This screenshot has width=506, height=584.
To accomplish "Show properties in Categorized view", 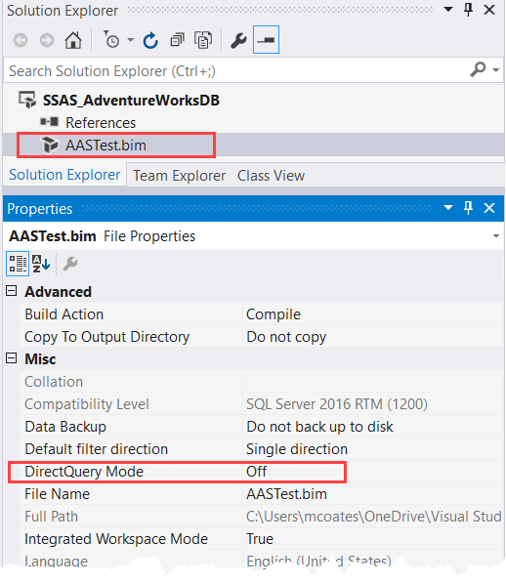I will pyautogui.click(x=18, y=264).
